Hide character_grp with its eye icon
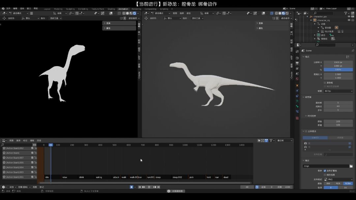Screen dimensions: 356x200 [x=349, y=16]
